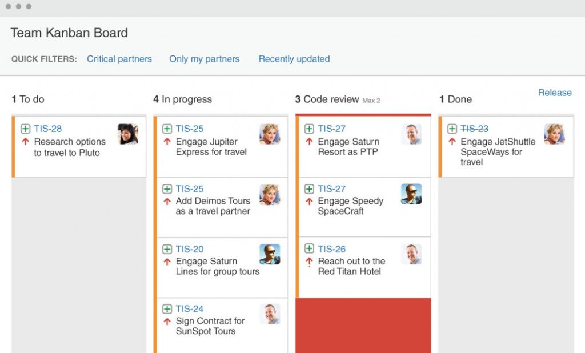Click the red priority arrow on TIS-20

167,262
